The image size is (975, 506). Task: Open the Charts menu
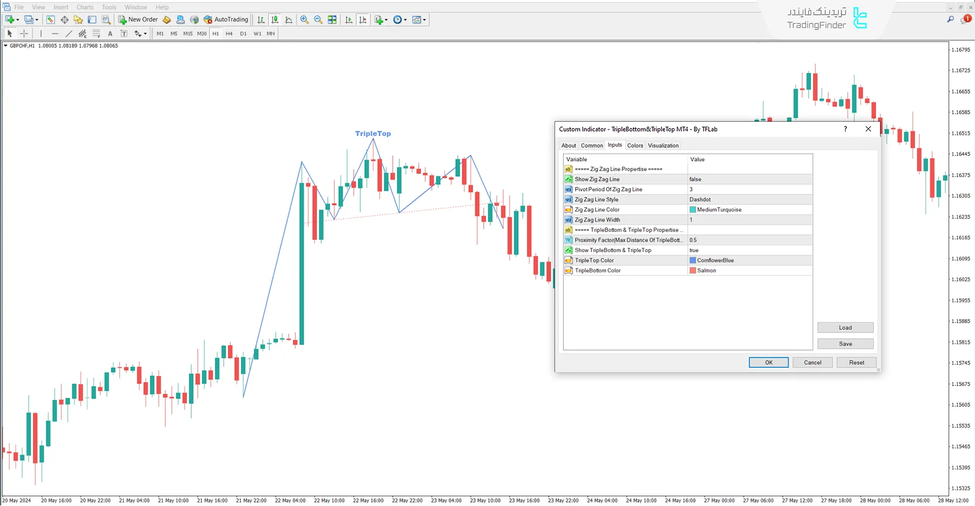[84, 7]
